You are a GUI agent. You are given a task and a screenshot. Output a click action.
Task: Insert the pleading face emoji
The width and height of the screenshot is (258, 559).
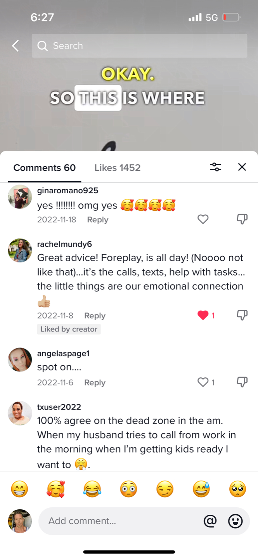[x=237, y=489]
